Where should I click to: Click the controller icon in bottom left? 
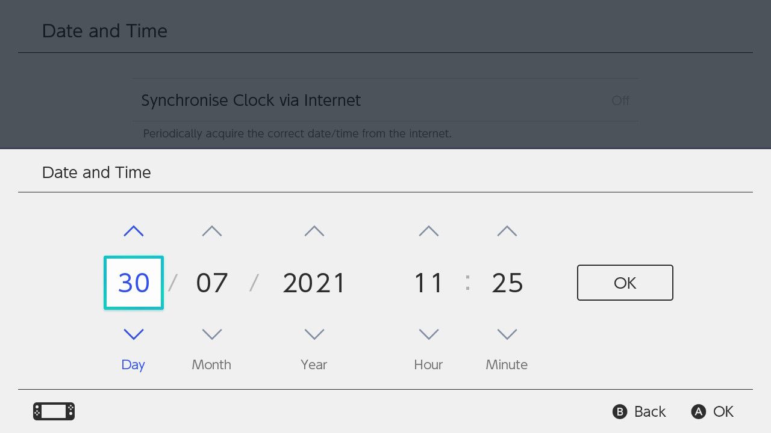pyautogui.click(x=53, y=411)
